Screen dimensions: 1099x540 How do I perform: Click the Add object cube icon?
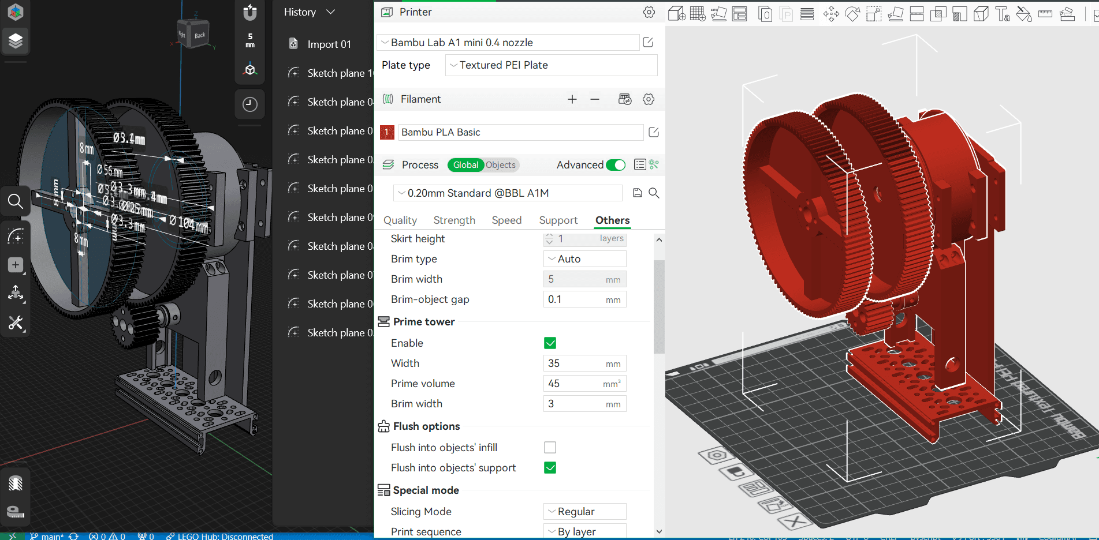point(676,13)
